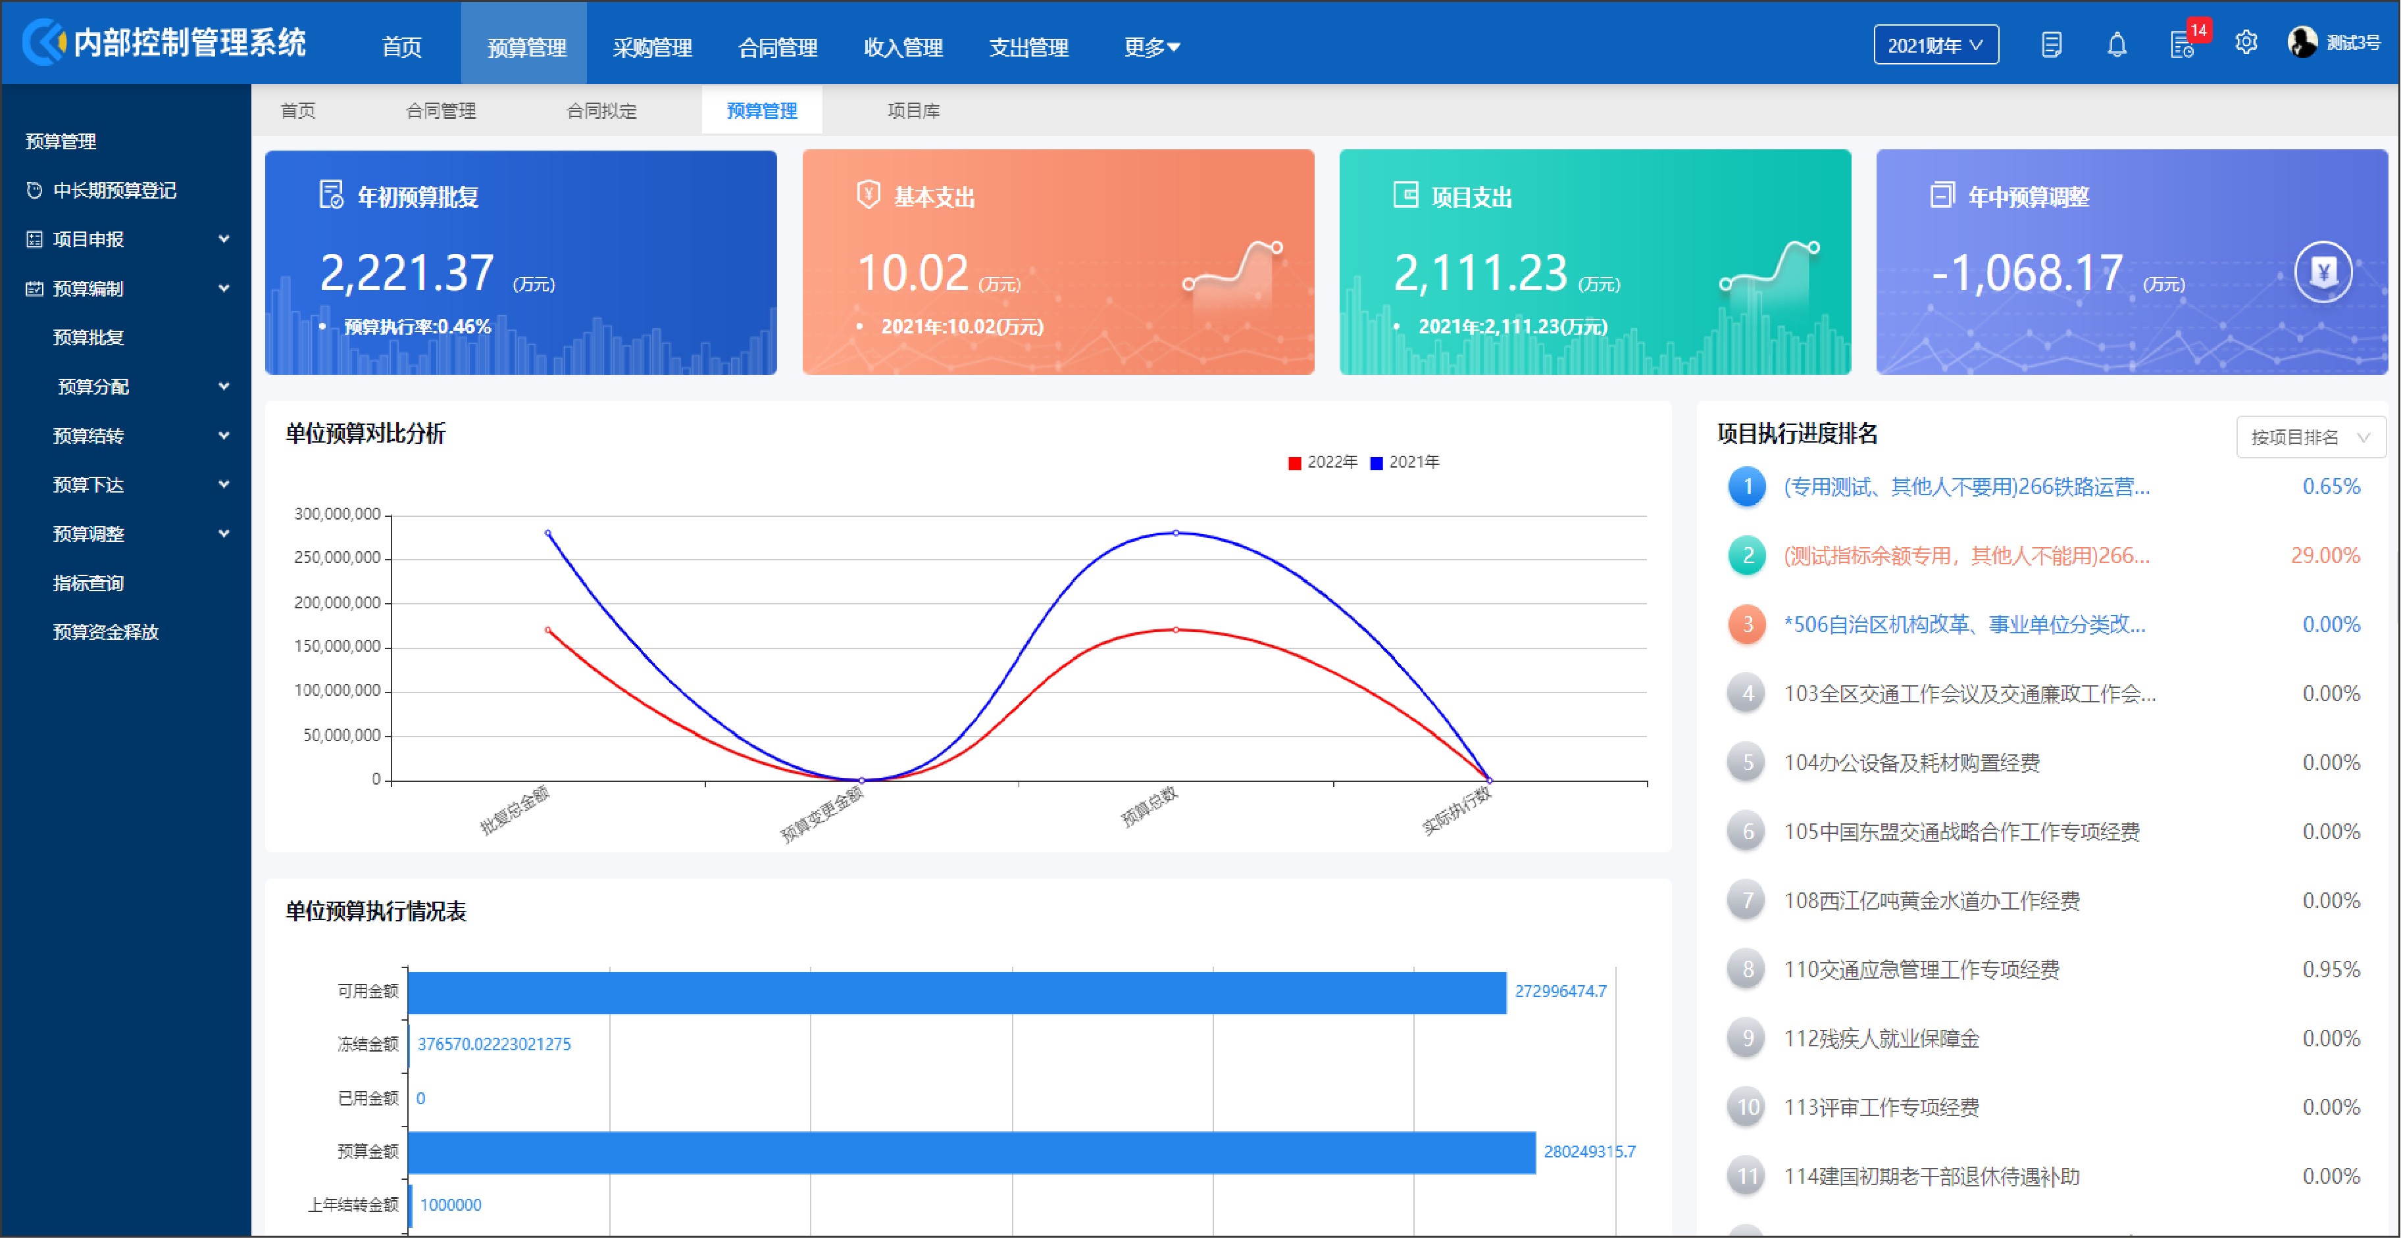Screen dimensions: 2401x1239
Task: Click the 2,111.23 amount on 项目支出 card
Action: coord(1480,273)
